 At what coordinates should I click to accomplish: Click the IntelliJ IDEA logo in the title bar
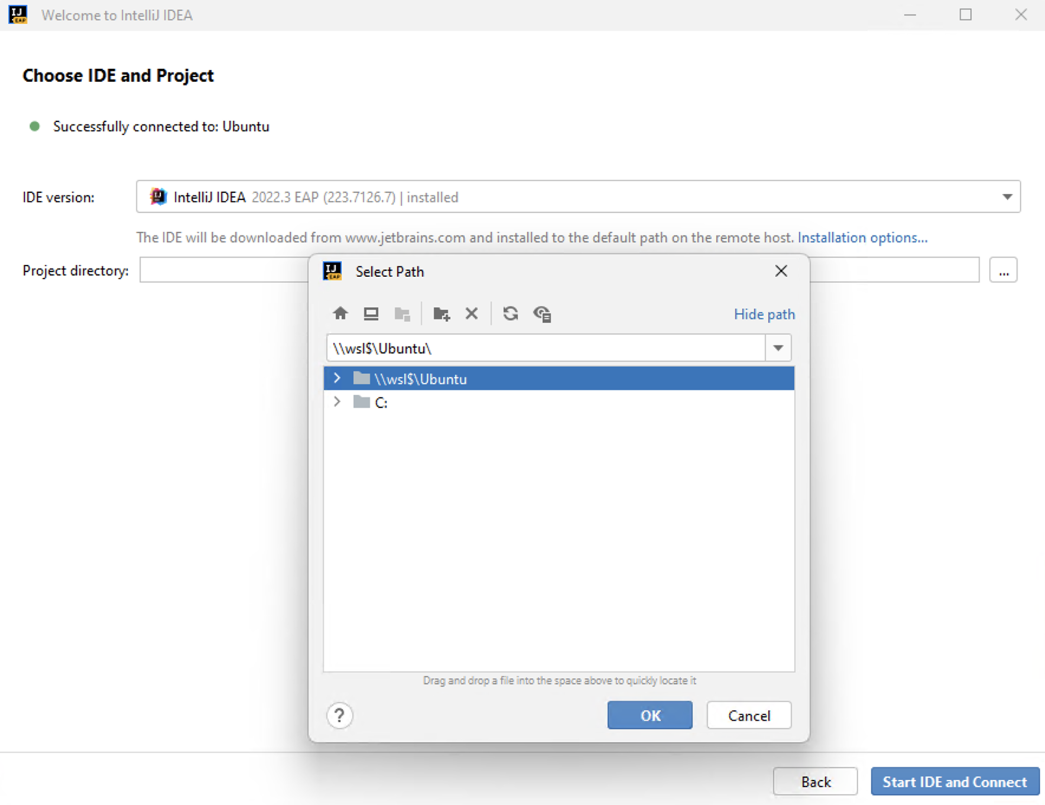click(18, 14)
